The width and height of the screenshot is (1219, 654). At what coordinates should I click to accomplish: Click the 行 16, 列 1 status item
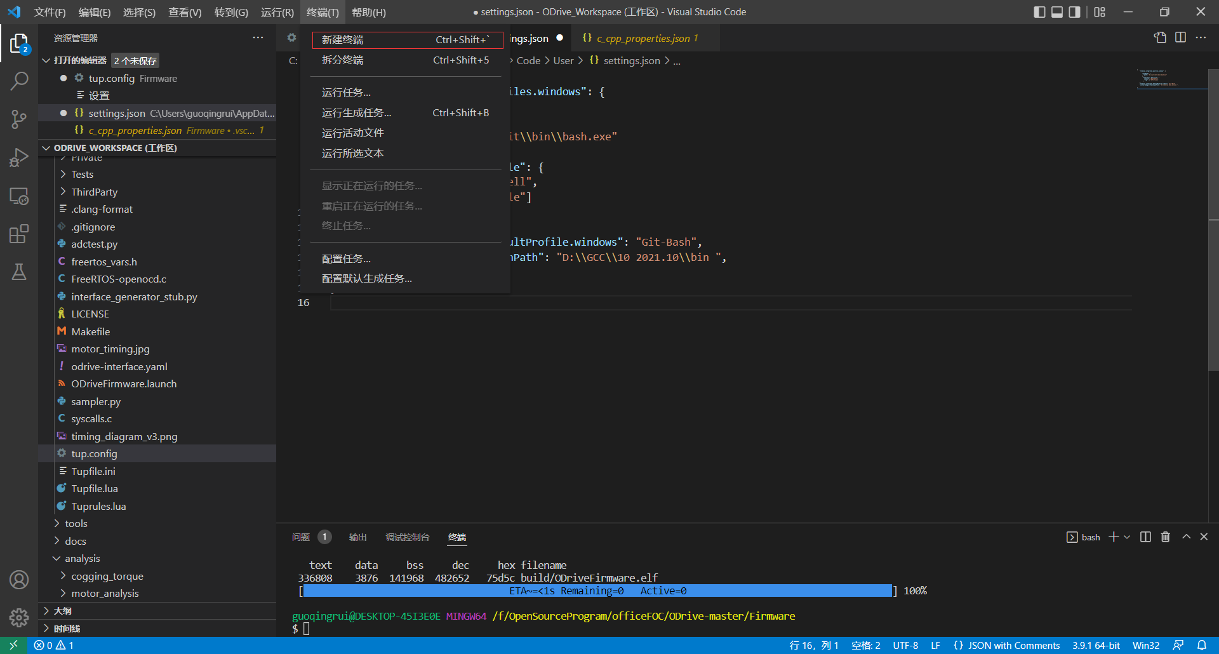[x=815, y=645]
